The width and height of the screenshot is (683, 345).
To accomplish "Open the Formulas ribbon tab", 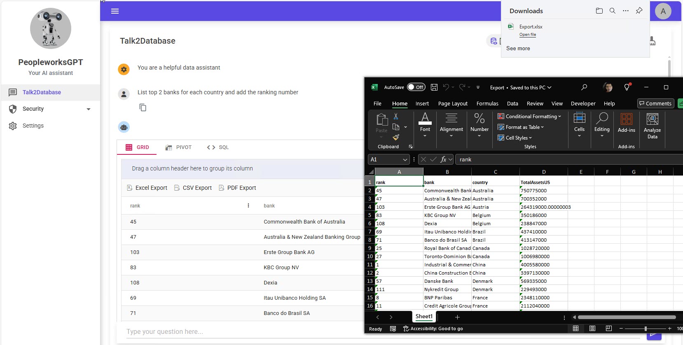I will pyautogui.click(x=487, y=104).
